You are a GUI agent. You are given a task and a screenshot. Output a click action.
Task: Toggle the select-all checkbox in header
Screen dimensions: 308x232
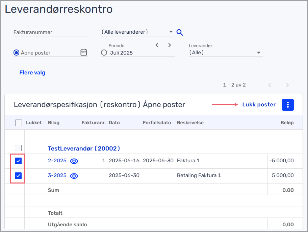point(19,123)
